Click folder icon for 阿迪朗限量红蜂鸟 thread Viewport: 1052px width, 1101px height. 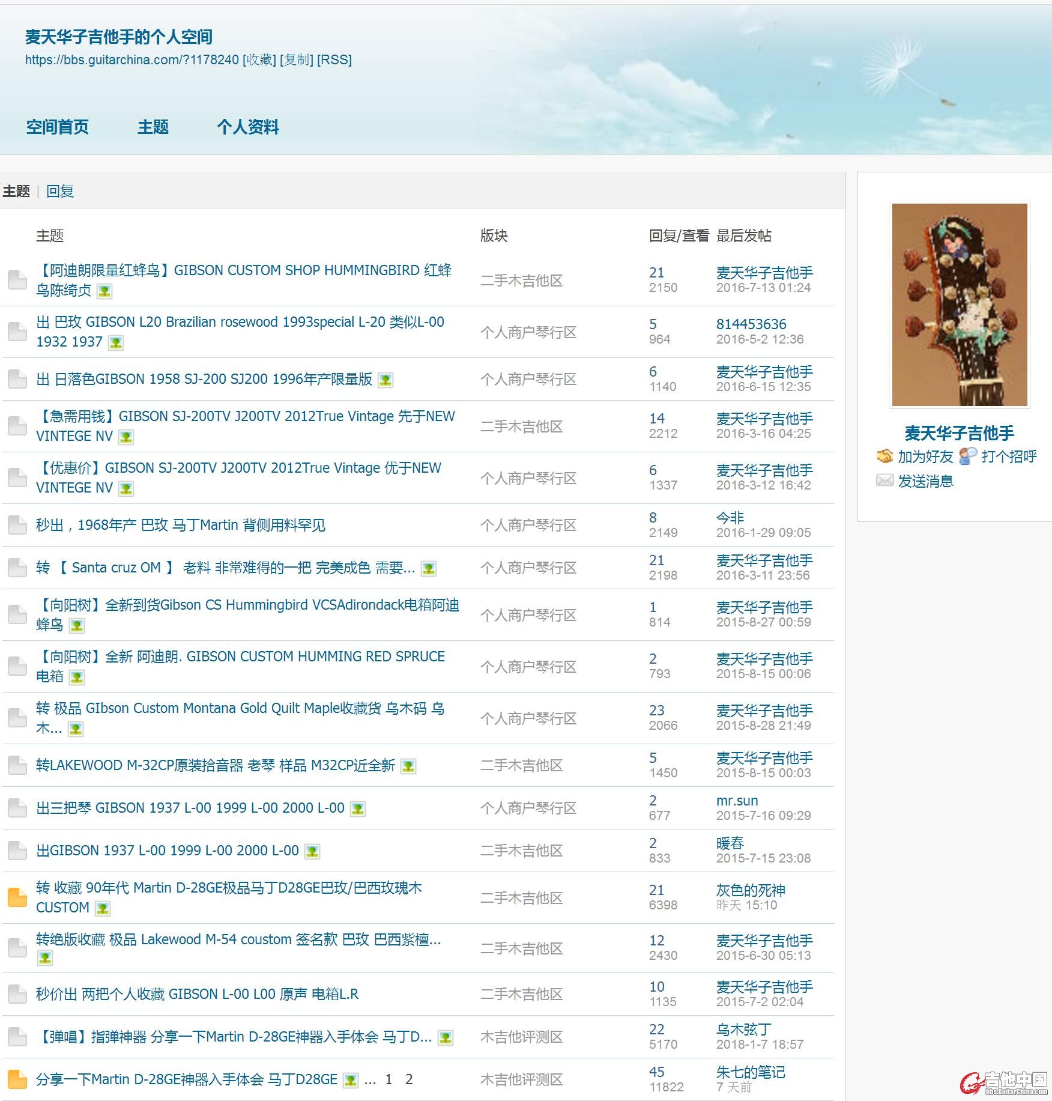click(17, 280)
